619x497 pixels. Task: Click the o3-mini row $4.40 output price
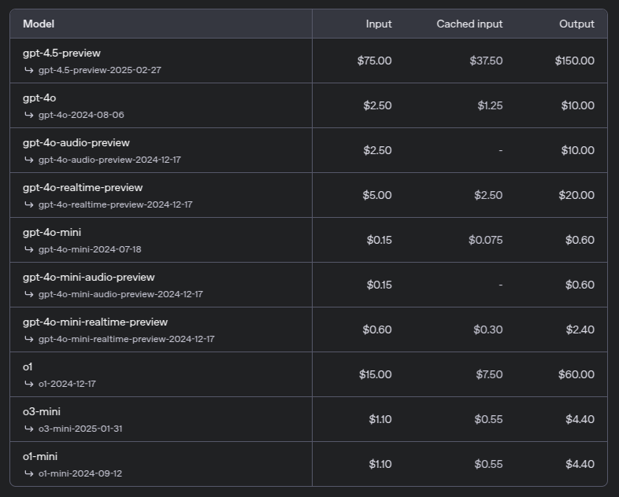coord(580,420)
